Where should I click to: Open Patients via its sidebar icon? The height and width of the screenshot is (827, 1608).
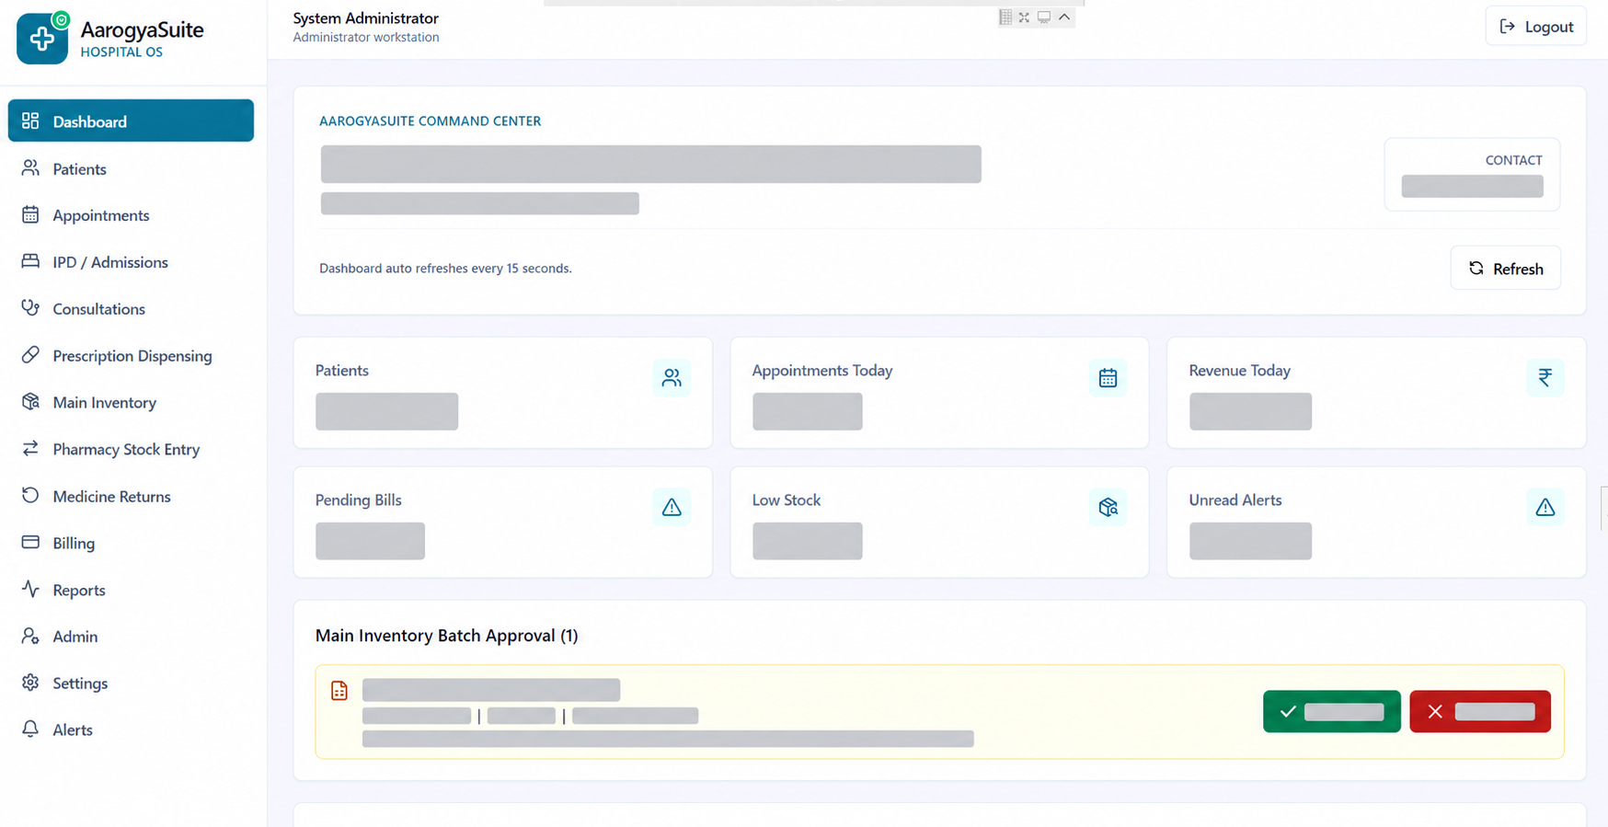pyautogui.click(x=30, y=168)
